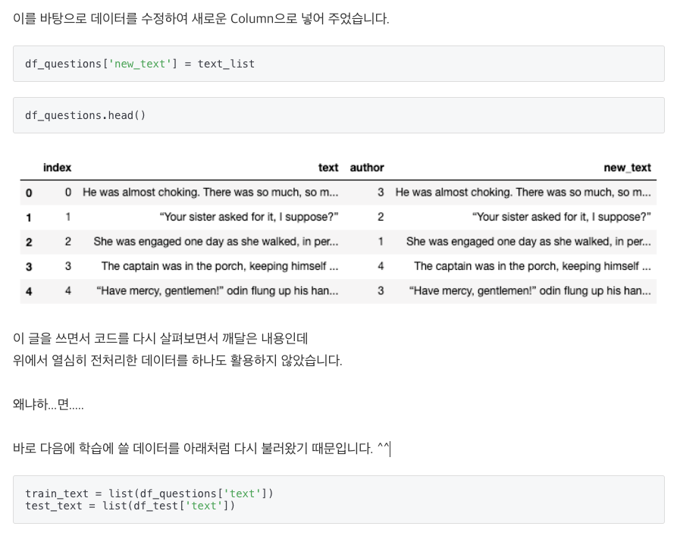Click the 'test_text = list(df_test' code line

pyautogui.click(x=130, y=506)
